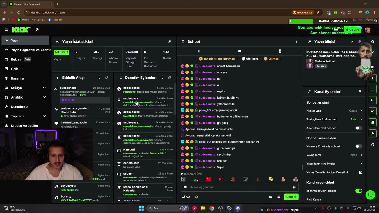Open Başarılar in the sidebar
Screen dimensions: 379x213
pyautogui.click(x=25, y=78)
